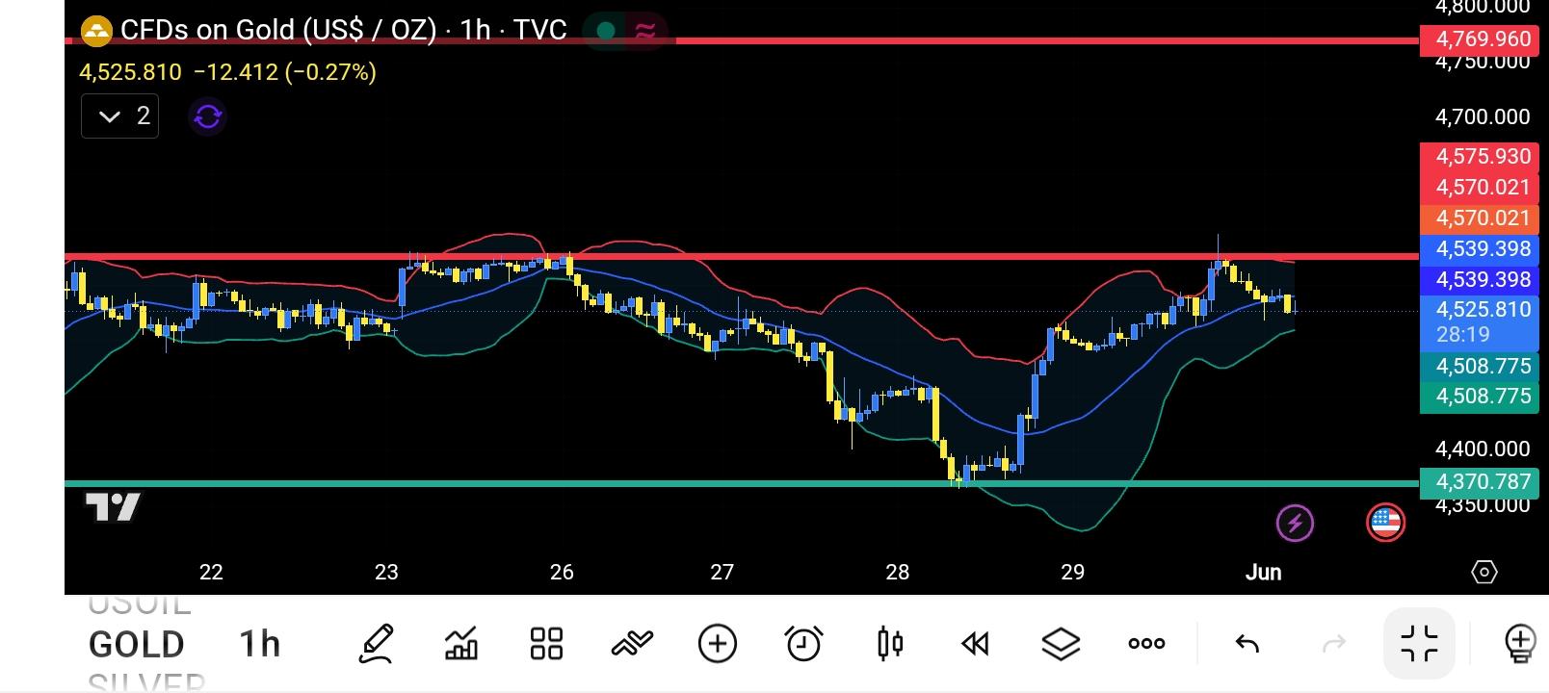Tap the 28 date on time axis
The height and width of the screenshot is (693, 1549).
897,573
